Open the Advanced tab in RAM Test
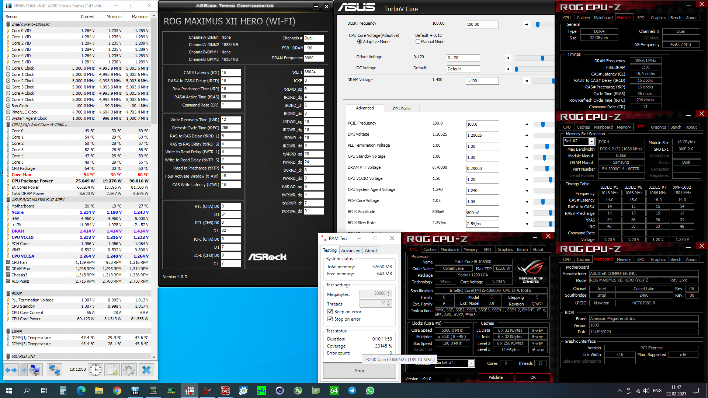 pos(350,251)
